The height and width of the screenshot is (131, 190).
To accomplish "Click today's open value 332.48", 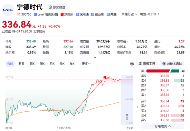I will (31, 41).
